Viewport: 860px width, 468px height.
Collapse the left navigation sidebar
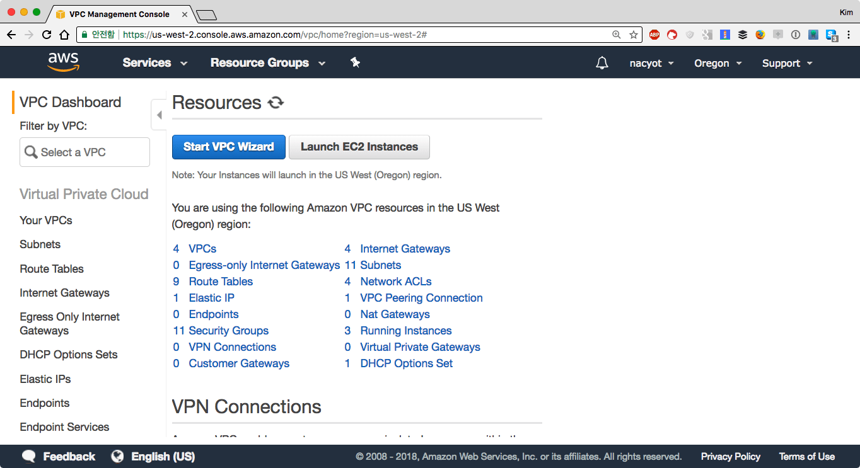[x=159, y=115]
